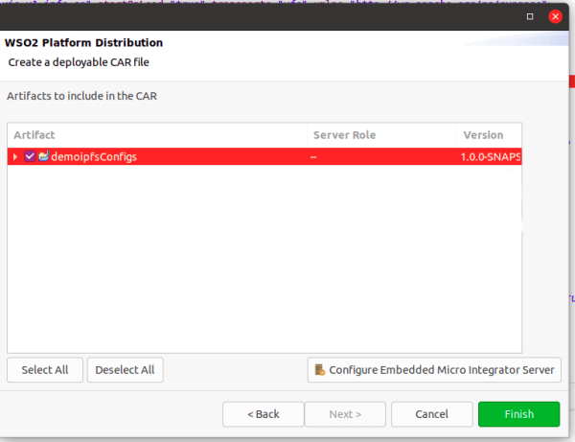The height and width of the screenshot is (442, 575).
Task: Click the demoipfsConfigs project icon
Action: pyautogui.click(x=43, y=156)
